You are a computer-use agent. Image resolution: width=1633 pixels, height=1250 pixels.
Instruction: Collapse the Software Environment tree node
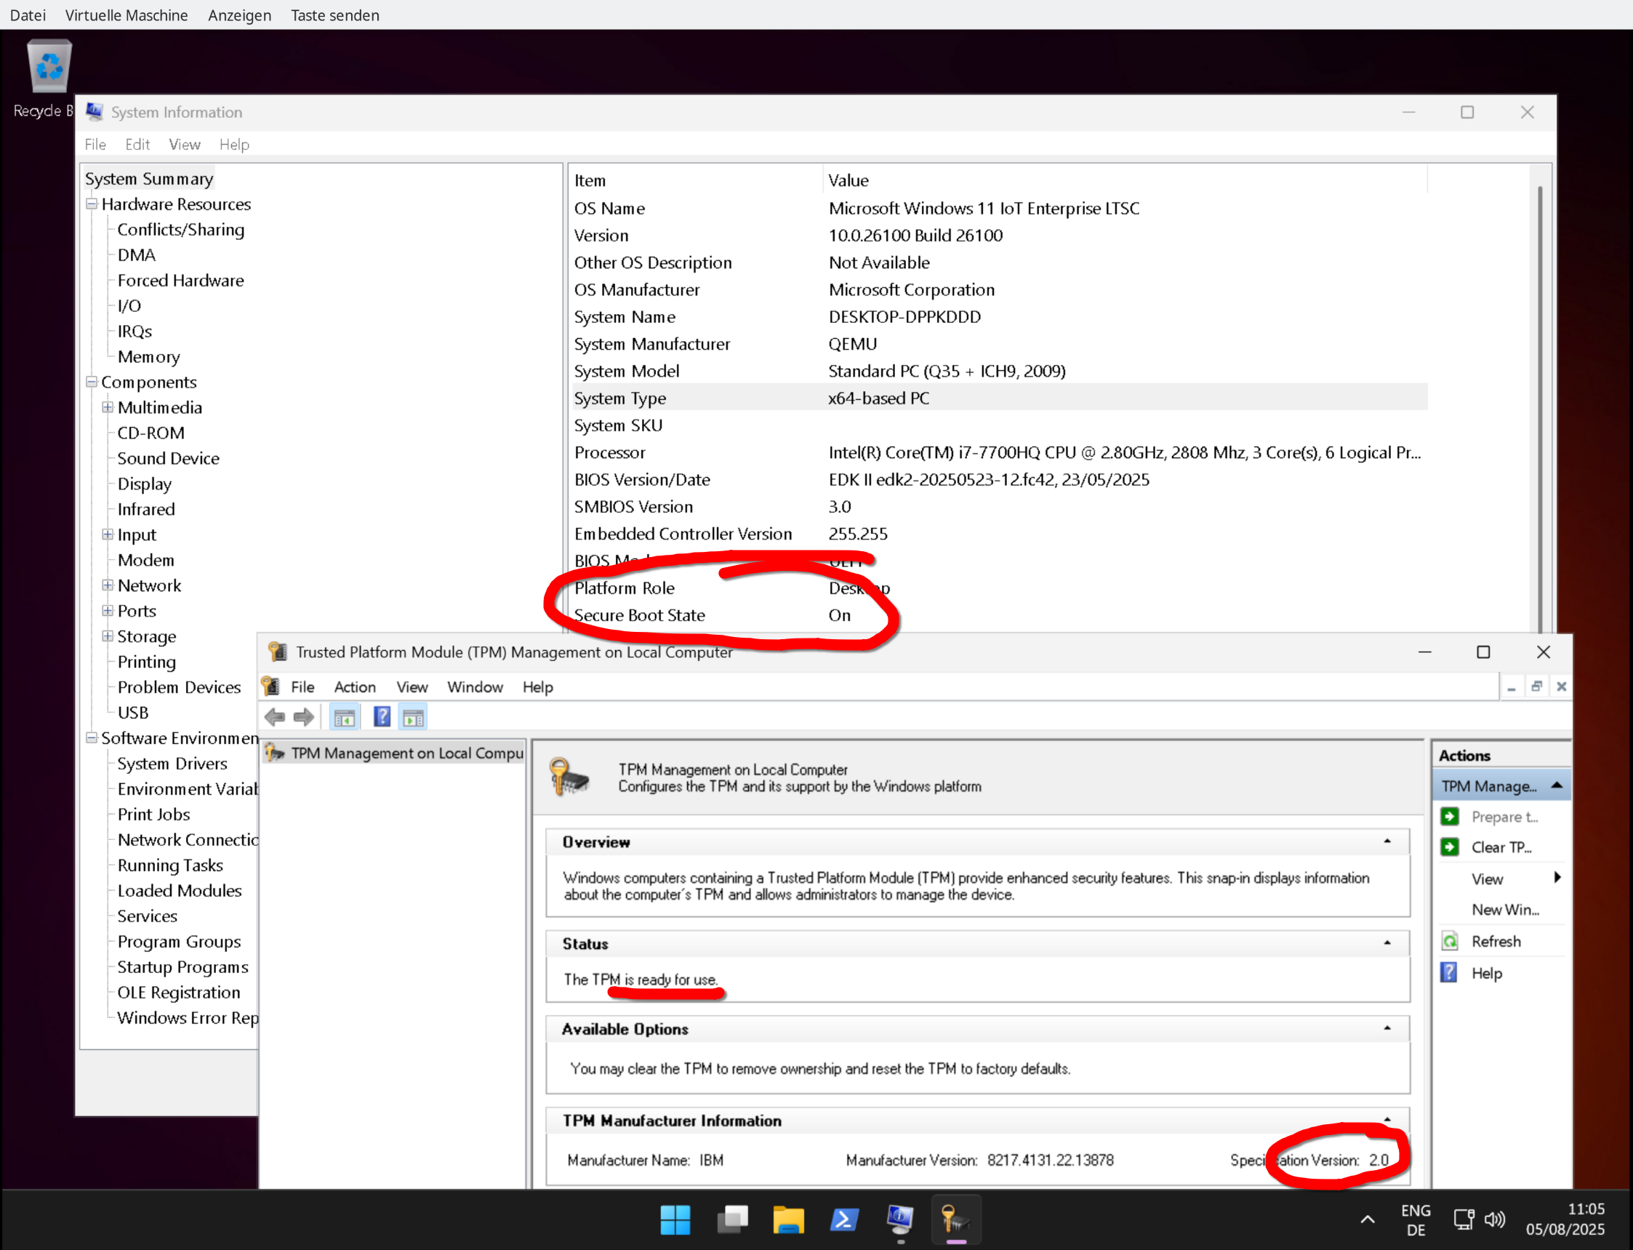pyautogui.click(x=92, y=737)
